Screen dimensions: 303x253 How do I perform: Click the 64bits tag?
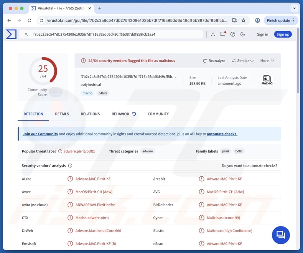[x=103, y=93]
